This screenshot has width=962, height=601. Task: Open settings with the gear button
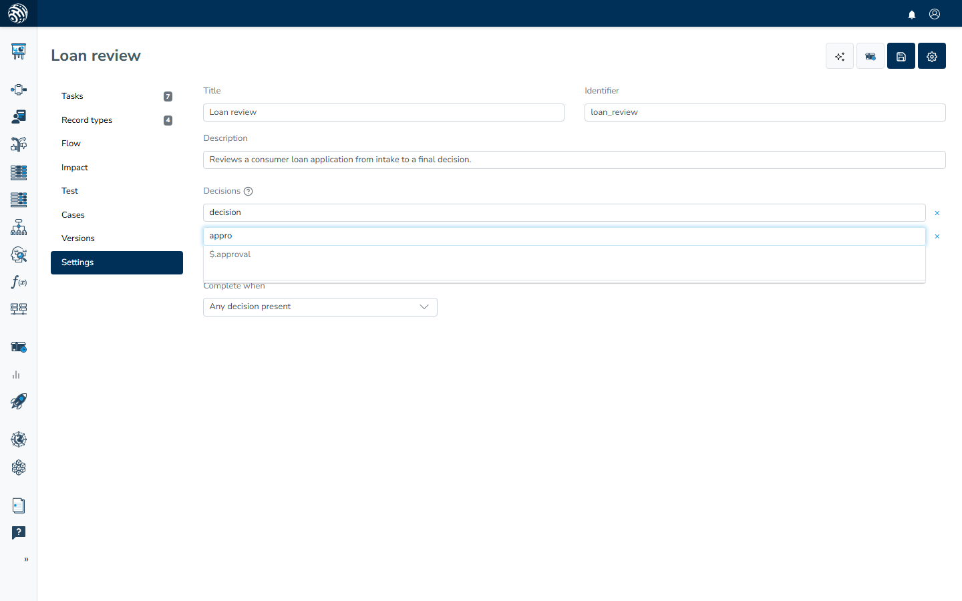932,56
